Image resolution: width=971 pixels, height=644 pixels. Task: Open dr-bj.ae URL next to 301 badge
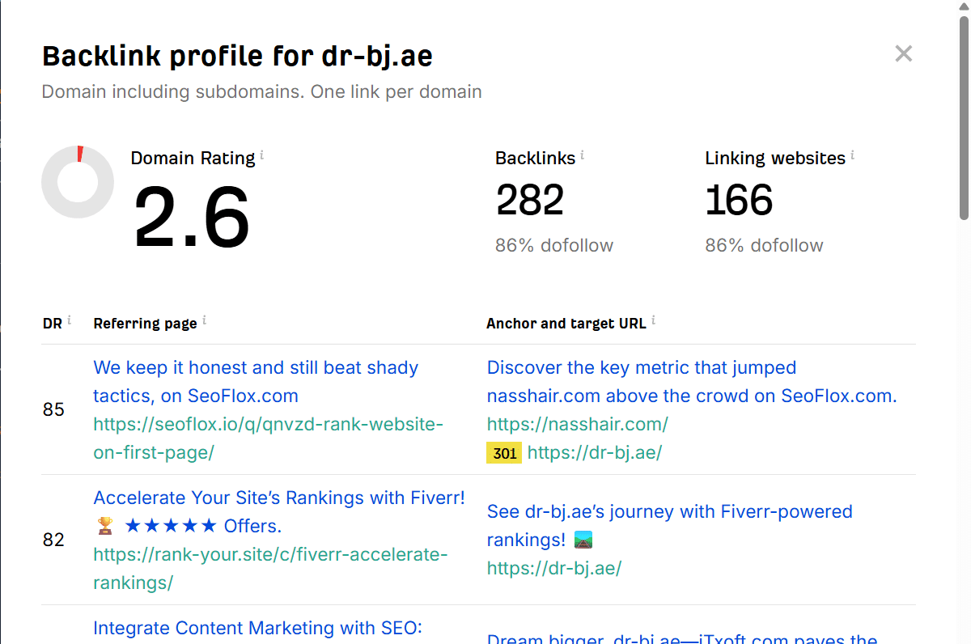(x=595, y=453)
